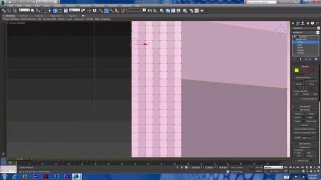Switch to the Freeform ribbon tab
The height and width of the screenshot is (180, 321).
pyautogui.click(x=24, y=15)
